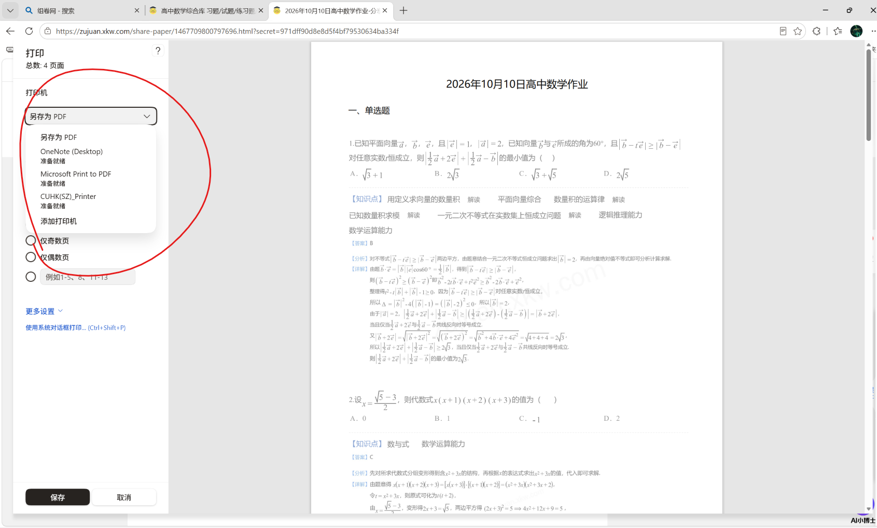This screenshot has height=528, width=877.
Task: Open favorites list icon
Action: click(838, 31)
